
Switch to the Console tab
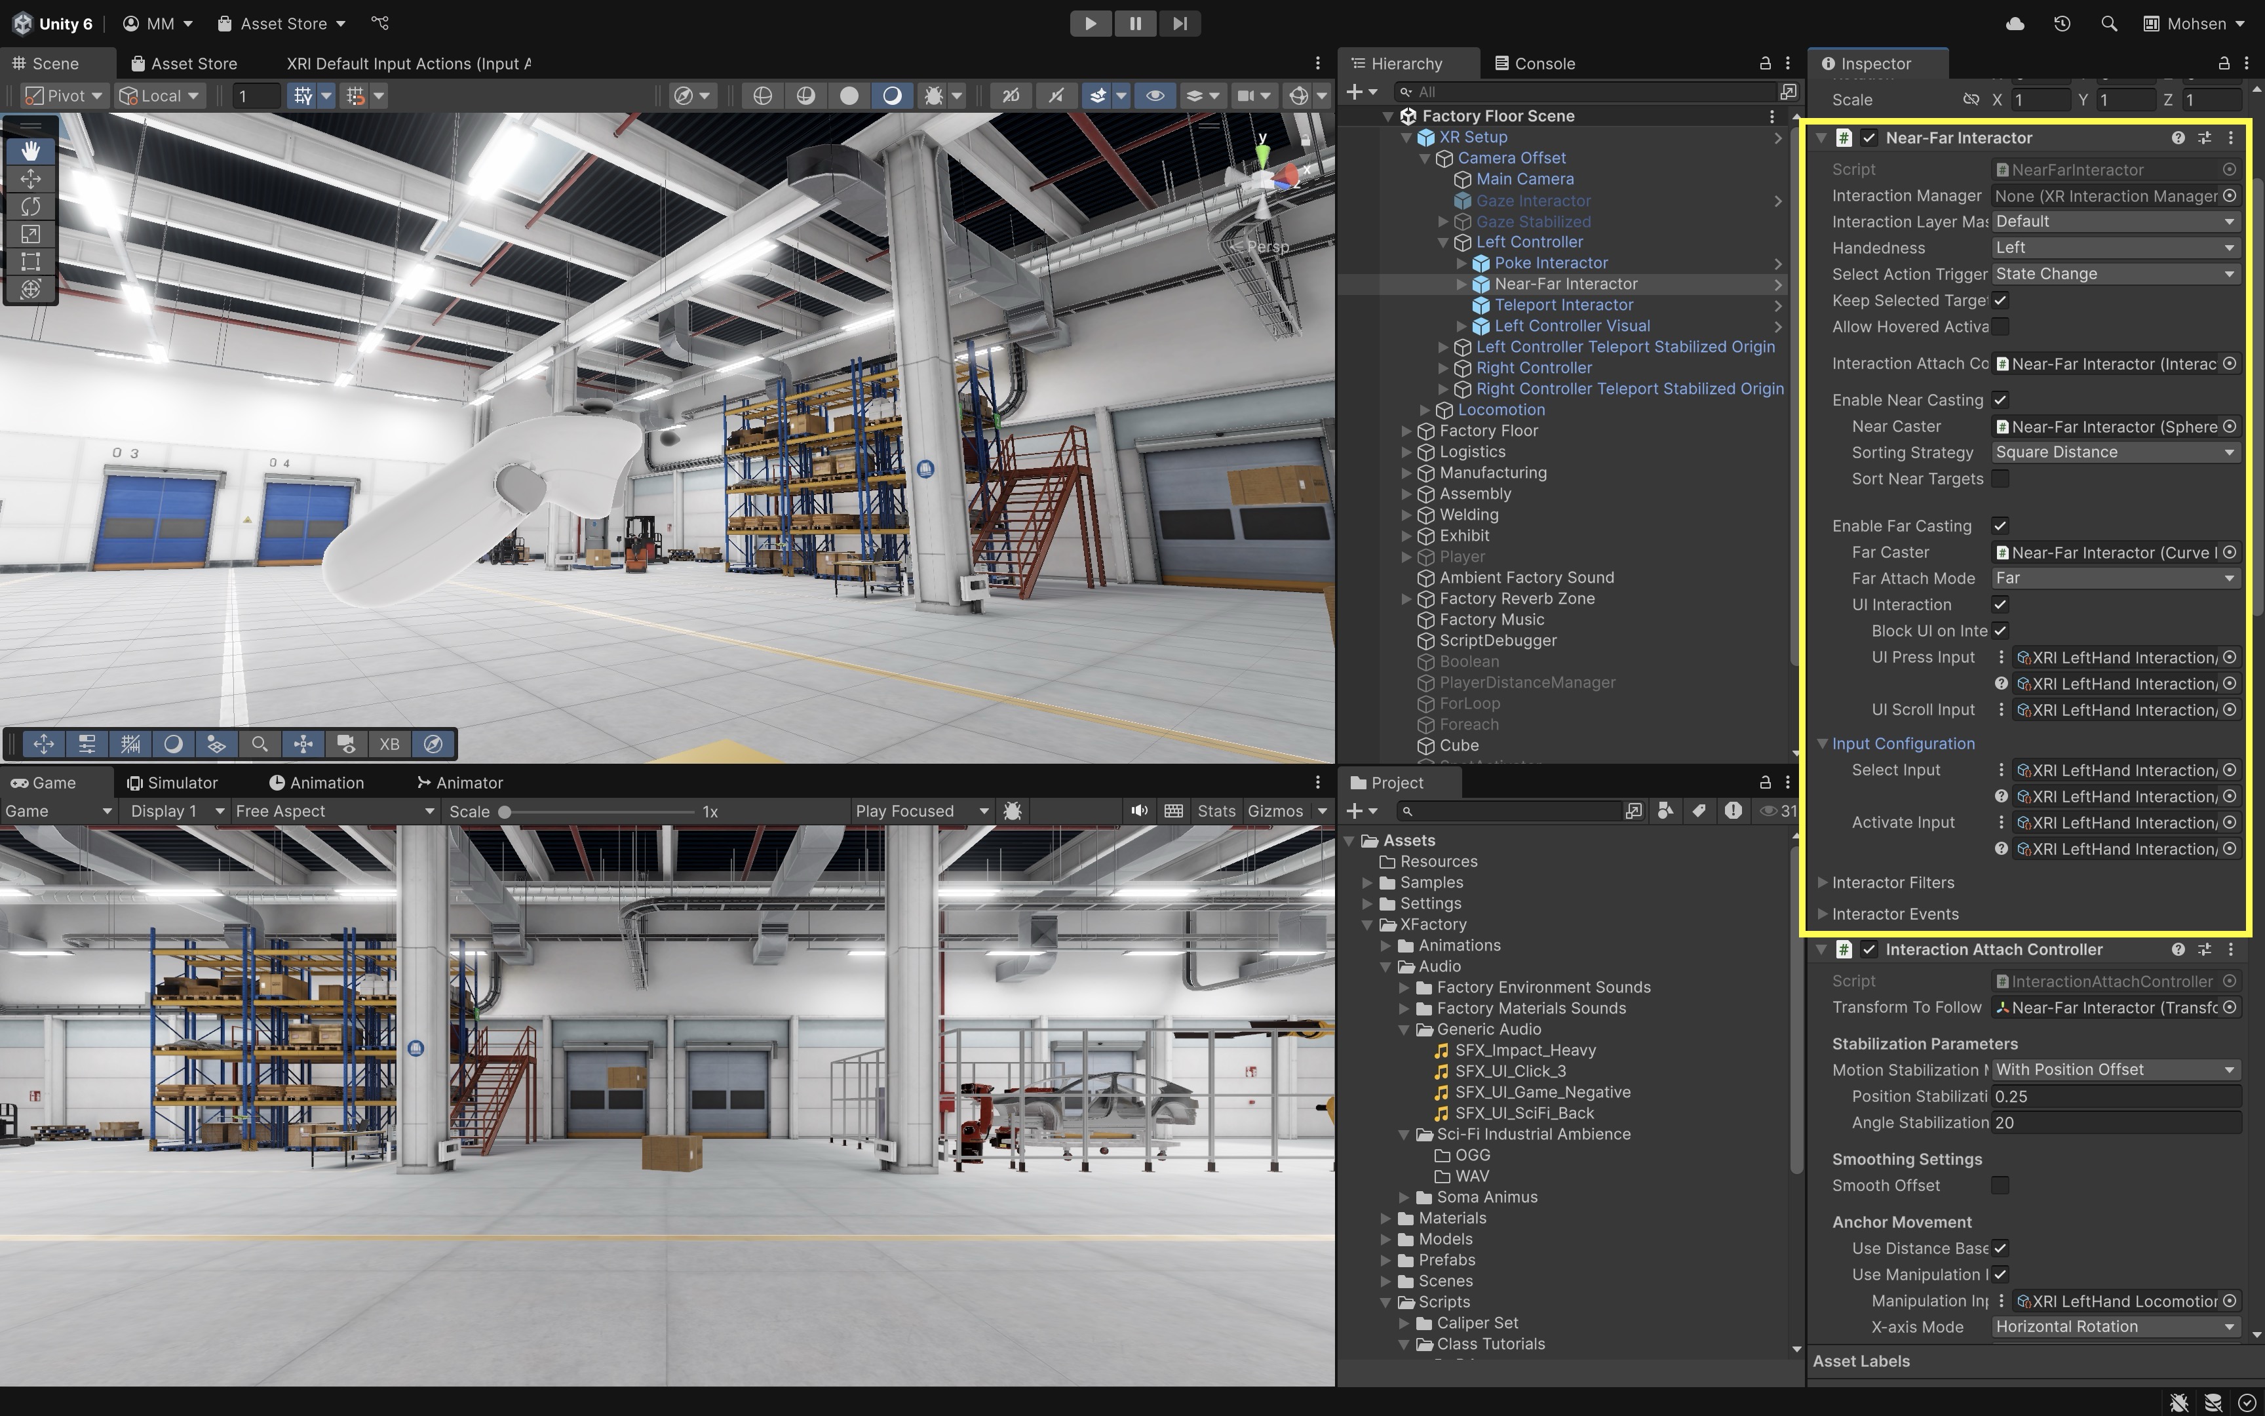click(x=1535, y=64)
